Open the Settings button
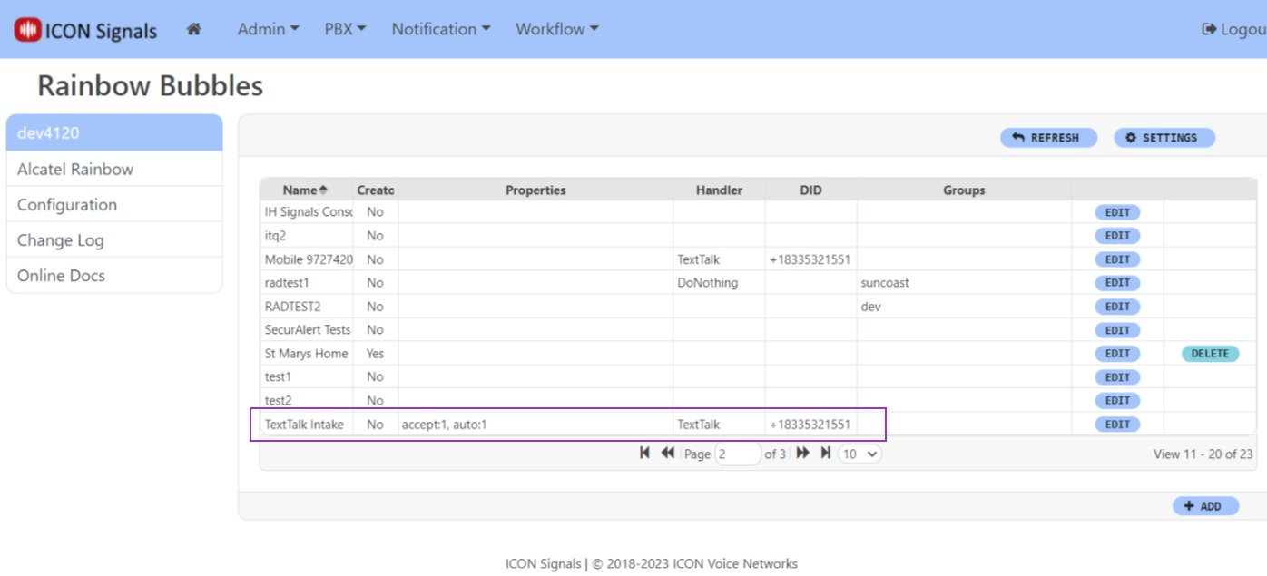The image size is (1267, 576). [x=1164, y=138]
